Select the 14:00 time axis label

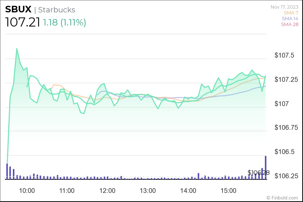188,191
